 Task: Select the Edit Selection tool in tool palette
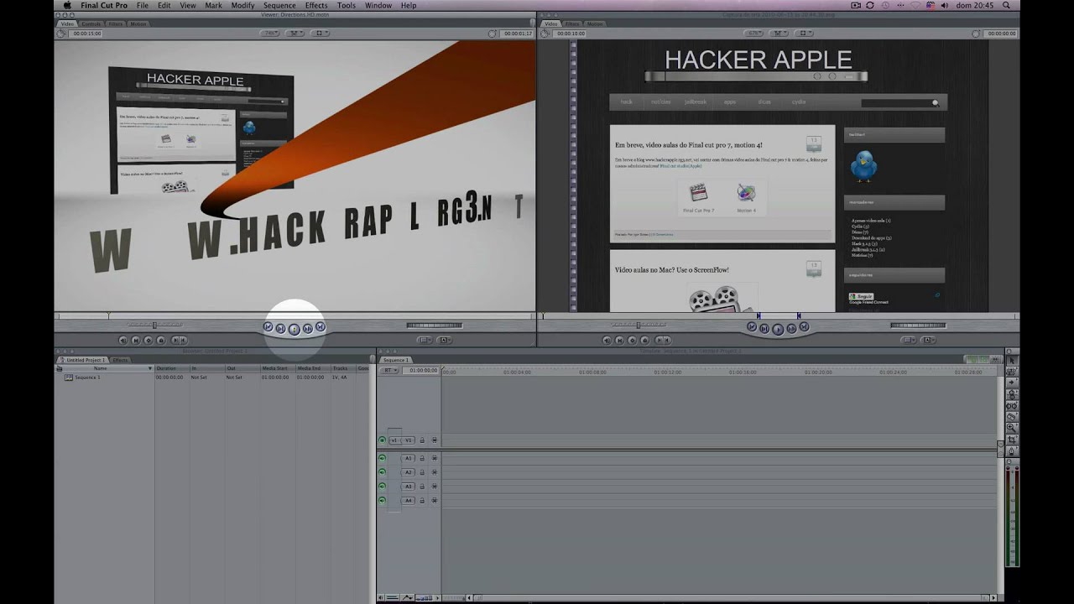pyautogui.click(x=1012, y=372)
